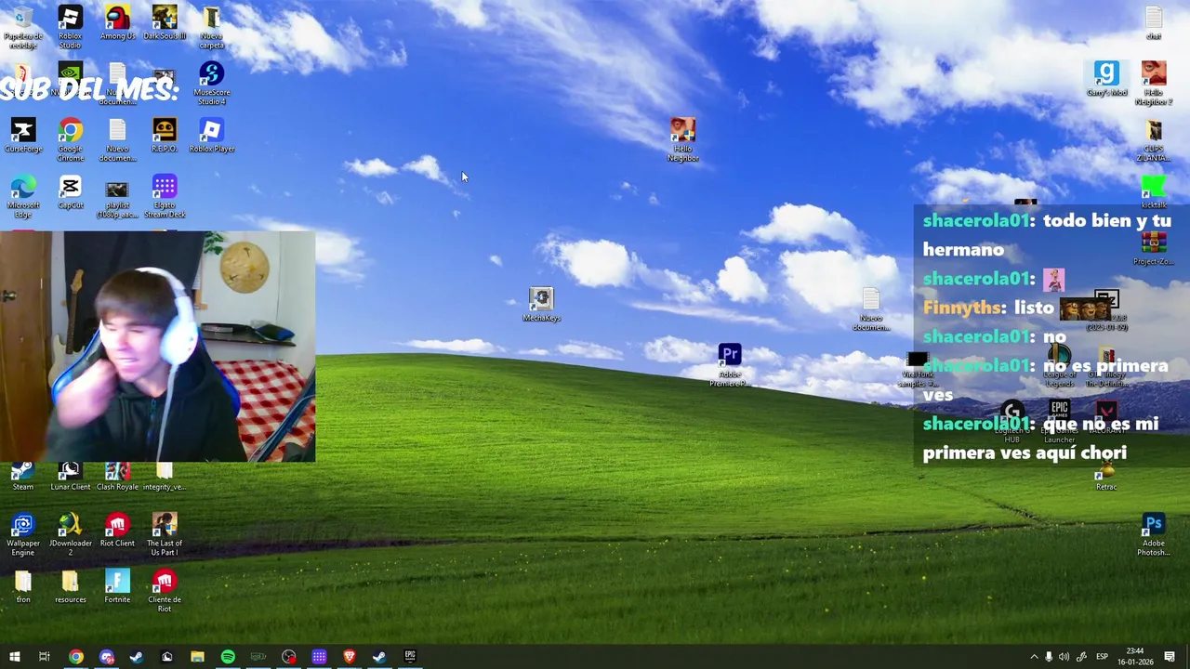Open the chat text file icon
This screenshot has width=1190, height=669.
pos(1154,23)
